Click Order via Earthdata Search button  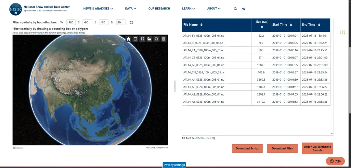tap(317, 148)
